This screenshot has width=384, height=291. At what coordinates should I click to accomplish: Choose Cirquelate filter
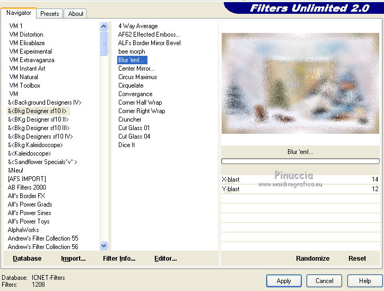(131, 85)
